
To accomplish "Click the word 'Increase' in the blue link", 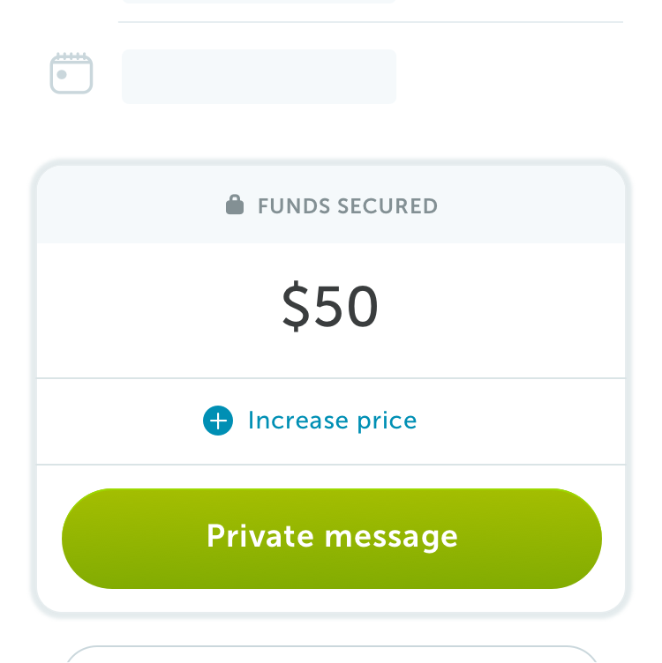I will tap(298, 421).
